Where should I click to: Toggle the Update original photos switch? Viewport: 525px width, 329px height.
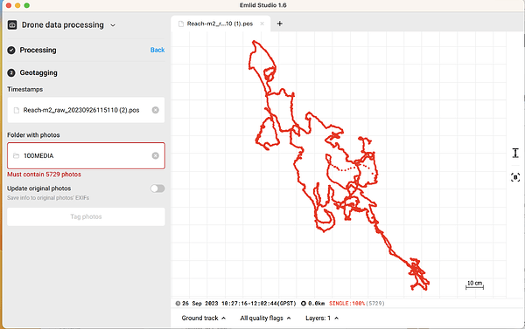(x=157, y=188)
